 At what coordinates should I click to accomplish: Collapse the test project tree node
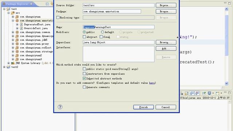(4, 9)
